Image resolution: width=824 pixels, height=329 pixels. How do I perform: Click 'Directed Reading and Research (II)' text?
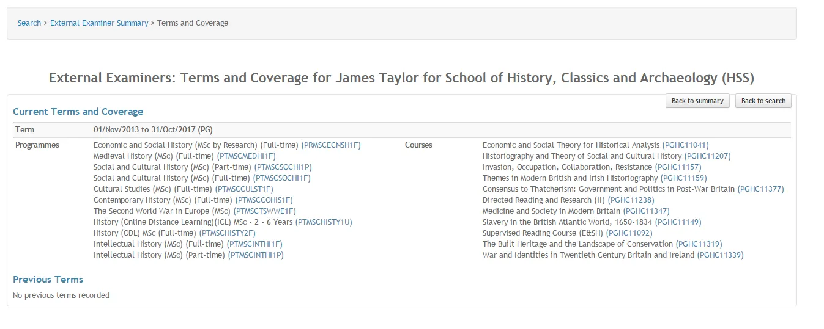point(544,200)
